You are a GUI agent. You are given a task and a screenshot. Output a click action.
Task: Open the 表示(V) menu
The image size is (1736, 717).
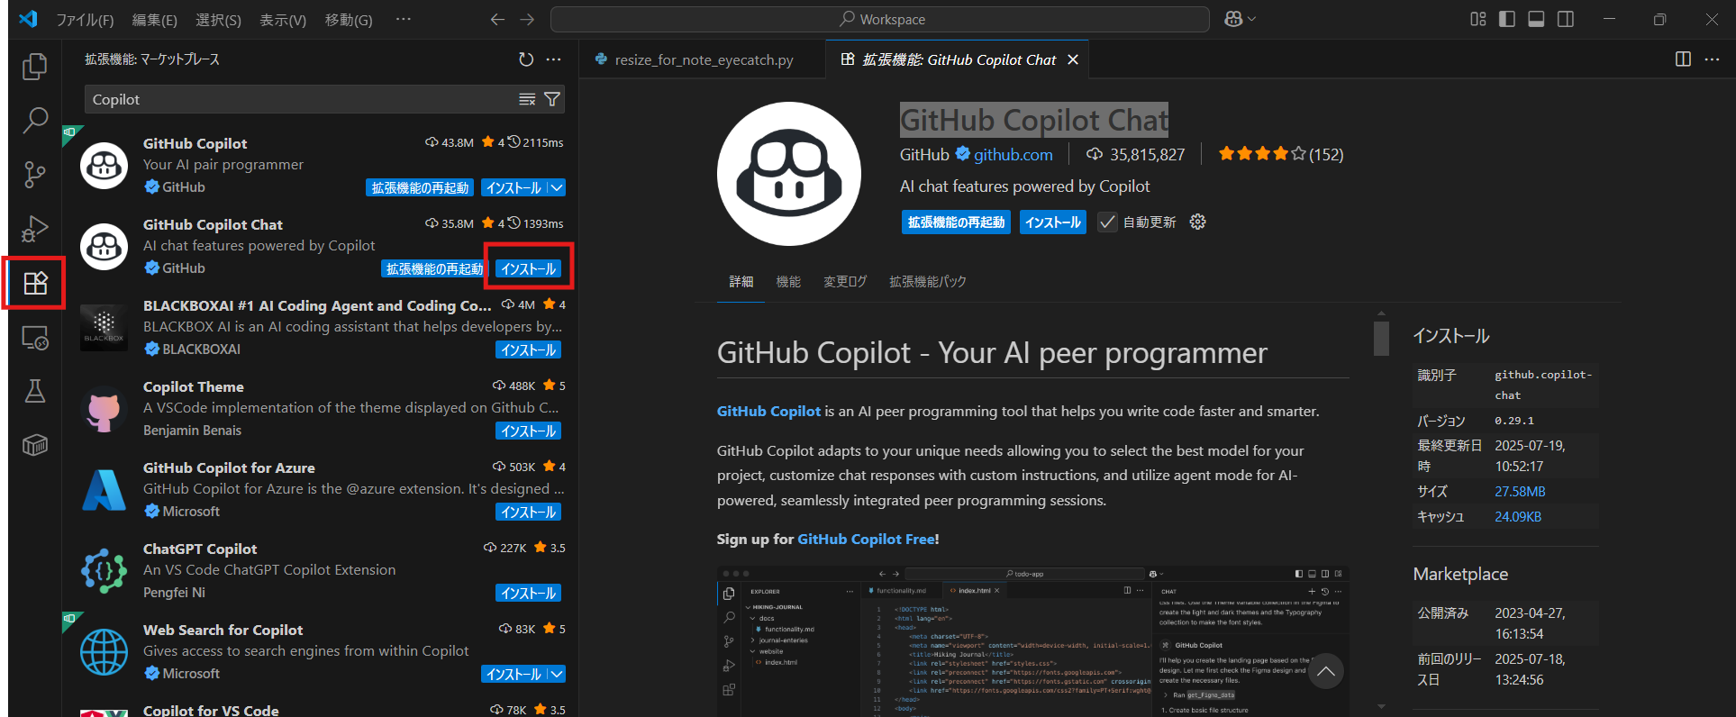coord(283,20)
